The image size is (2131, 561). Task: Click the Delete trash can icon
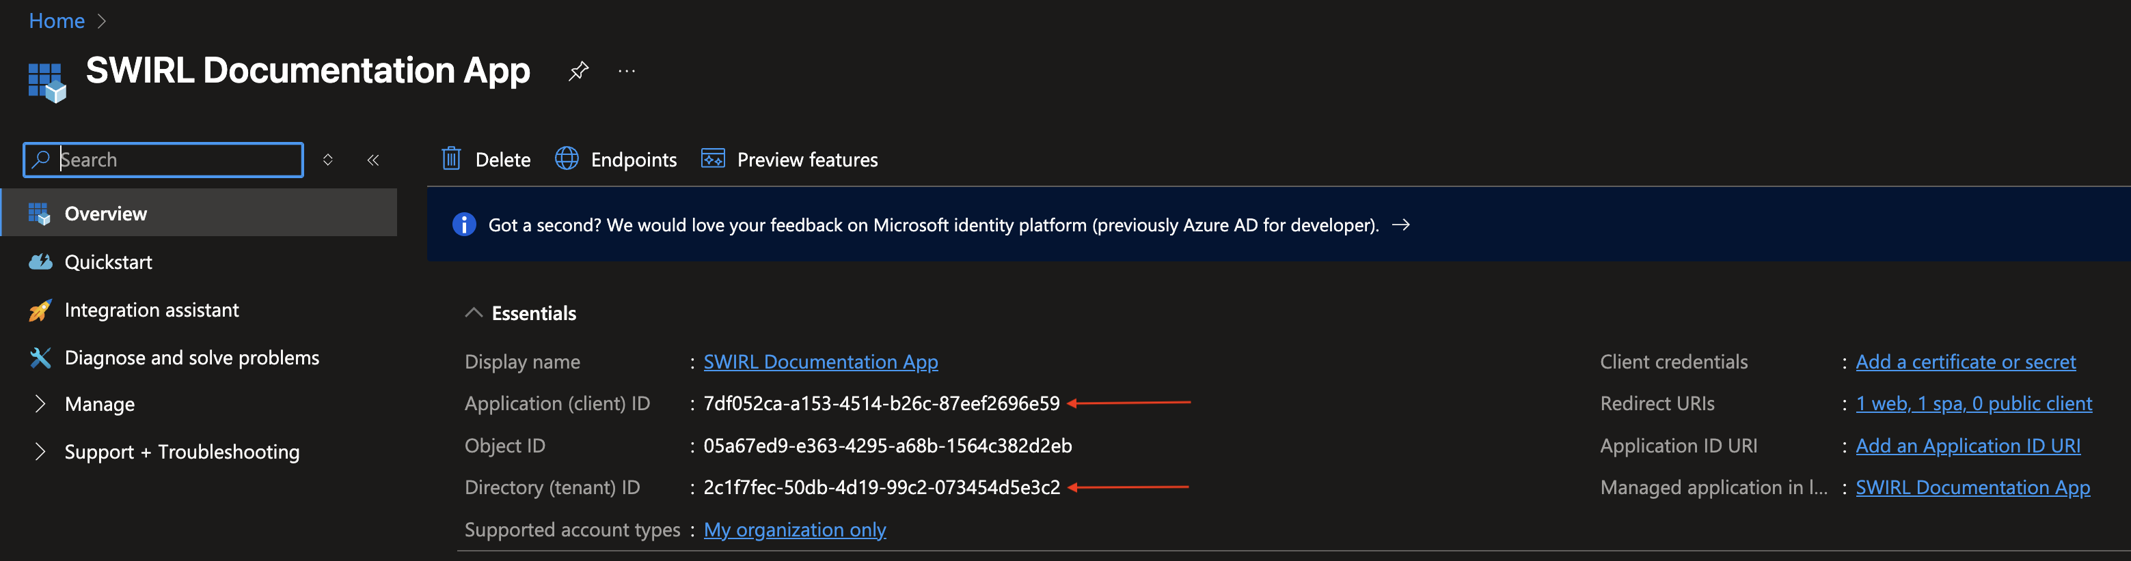click(451, 158)
